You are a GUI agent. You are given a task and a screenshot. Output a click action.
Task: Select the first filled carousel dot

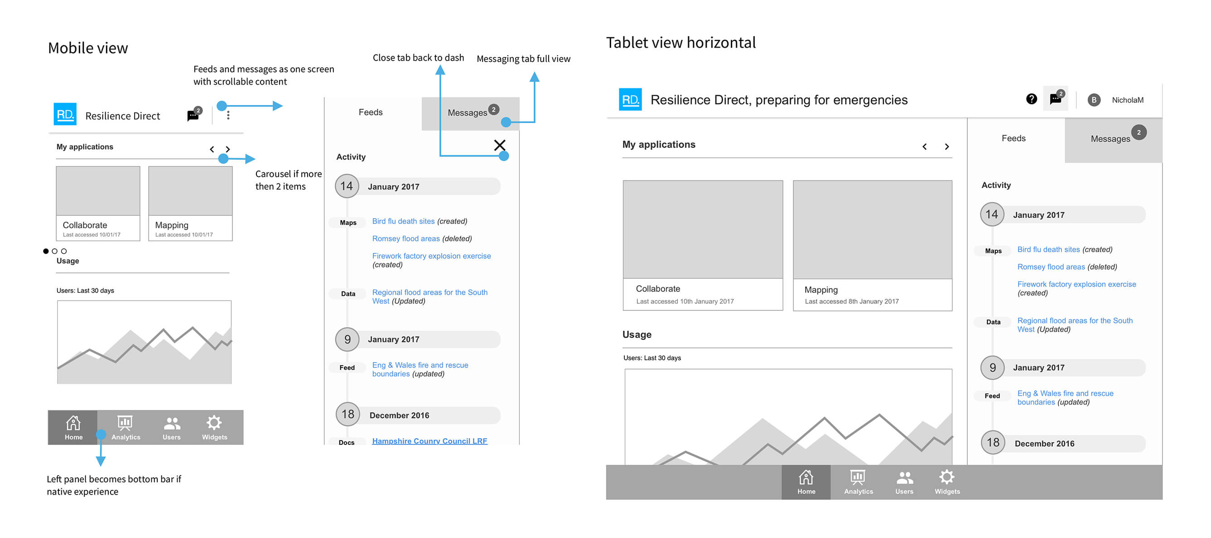(46, 251)
